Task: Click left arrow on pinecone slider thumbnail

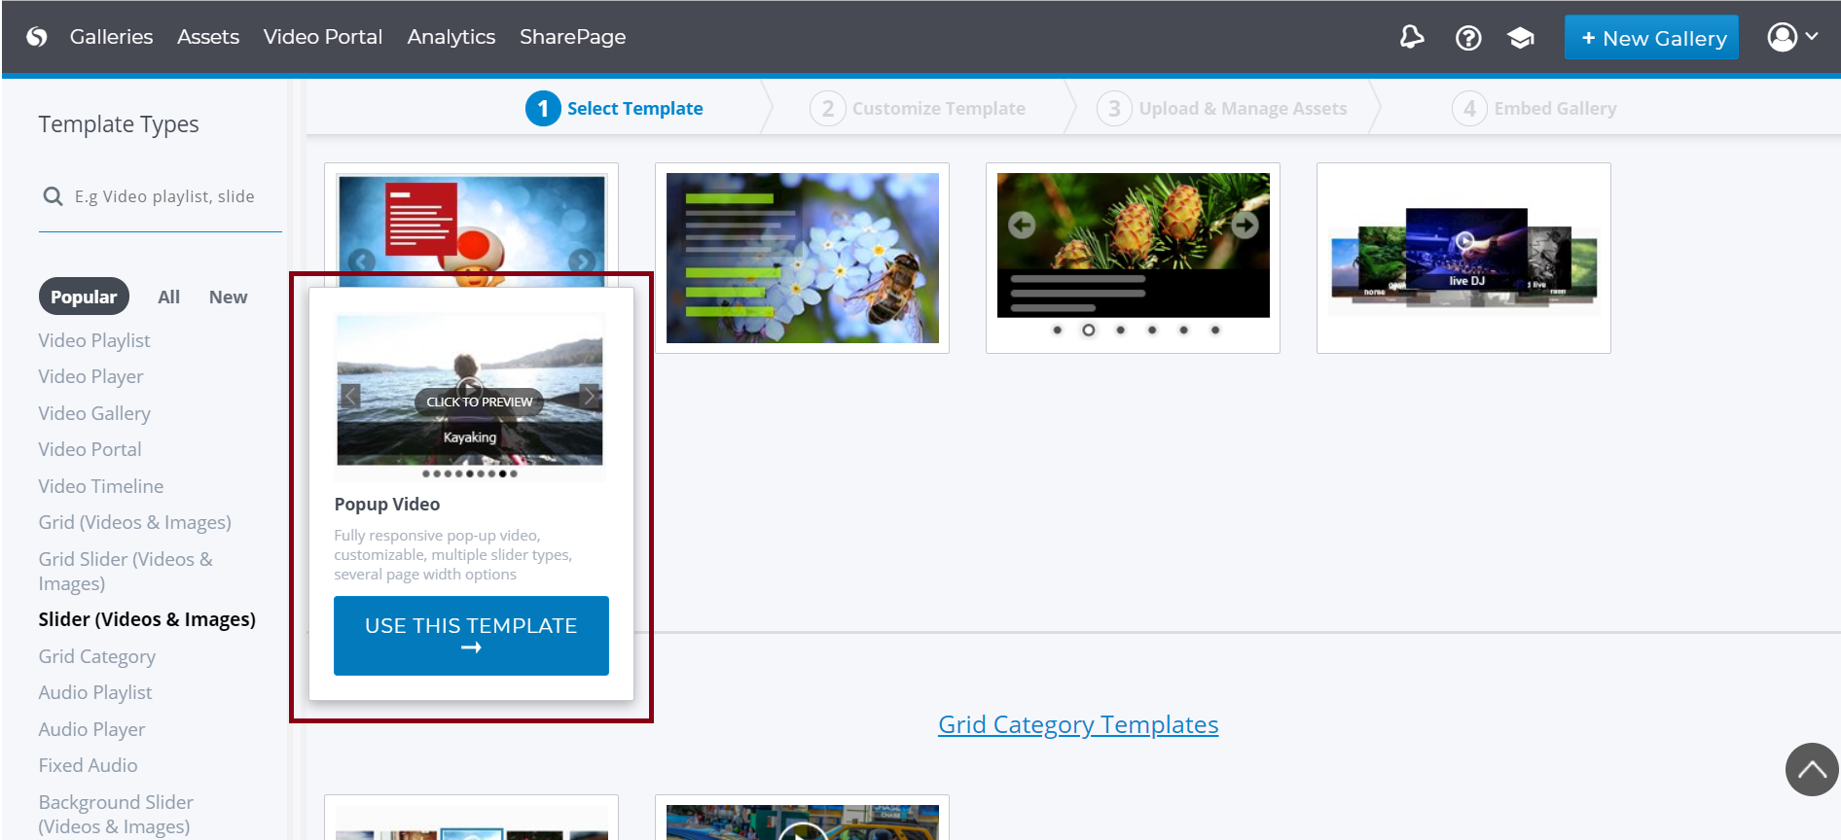Action: 1021,226
